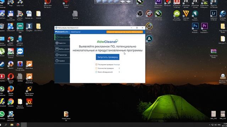
Task: Open the Sega Genesis ROMS archive icon
Action: coord(214,53)
